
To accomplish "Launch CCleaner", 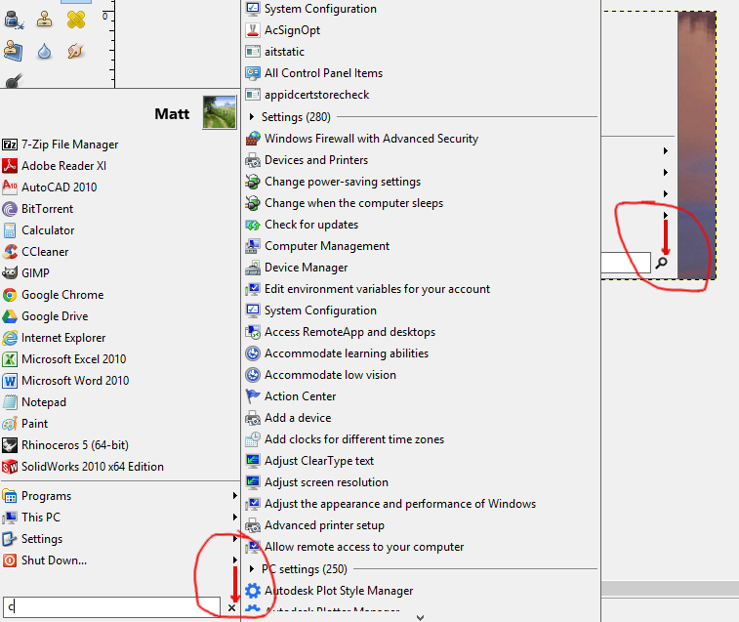I will click(45, 252).
